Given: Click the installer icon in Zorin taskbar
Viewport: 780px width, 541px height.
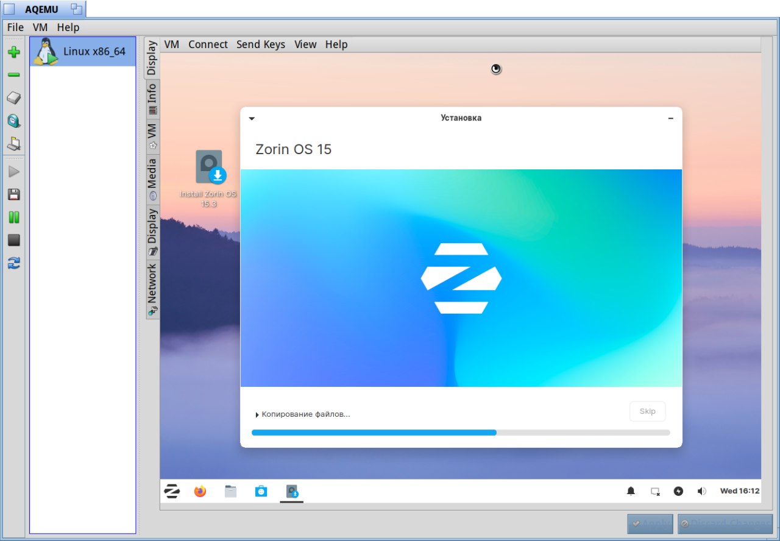Looking at the screenshot, I should [292, 491].
